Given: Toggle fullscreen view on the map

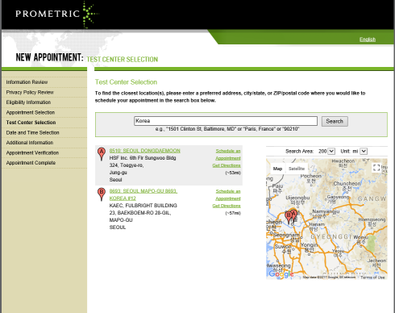Looking at the screenshot, I should [376, 168].
